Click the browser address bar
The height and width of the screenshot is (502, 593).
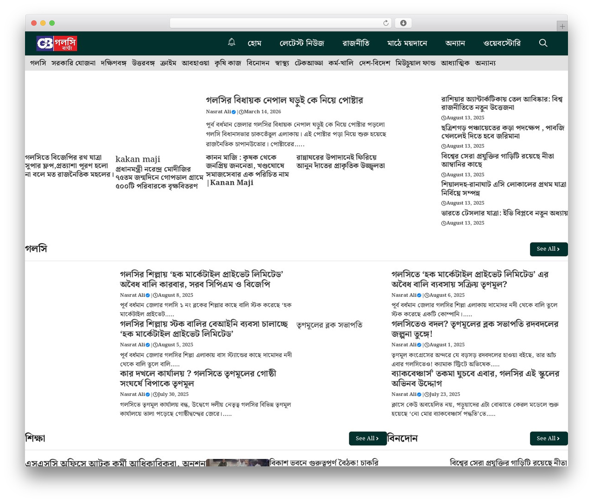tap(280, 23)
